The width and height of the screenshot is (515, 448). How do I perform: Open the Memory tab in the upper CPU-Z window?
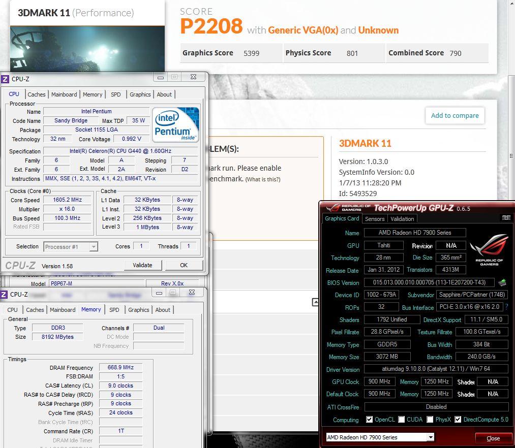coord(93,94)
